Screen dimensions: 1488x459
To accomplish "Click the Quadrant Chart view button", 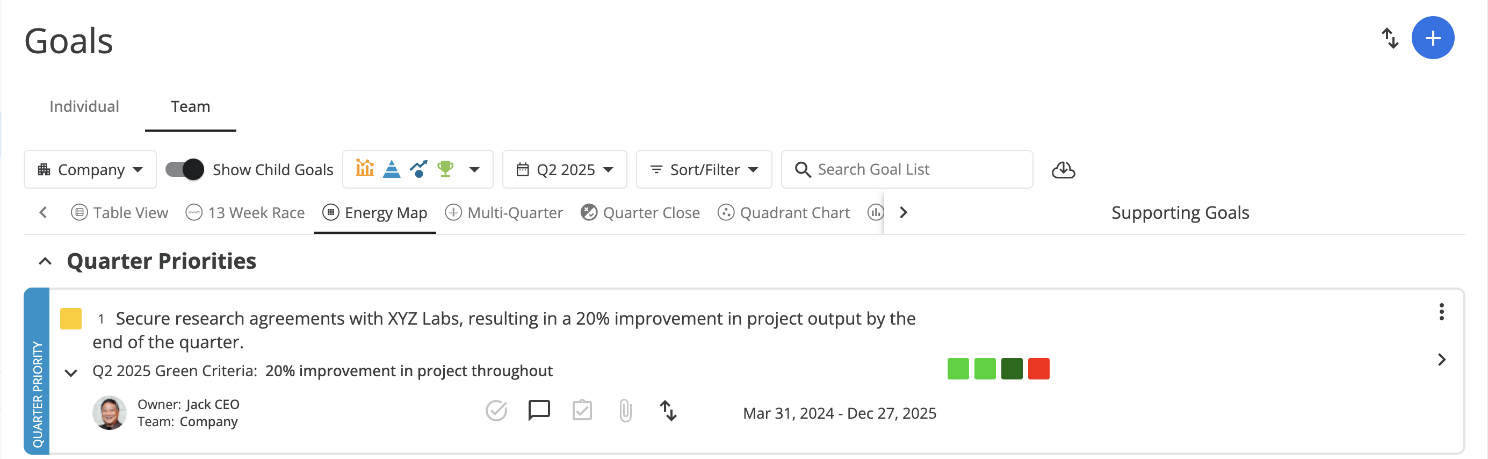I will click(x=783, y=213).
